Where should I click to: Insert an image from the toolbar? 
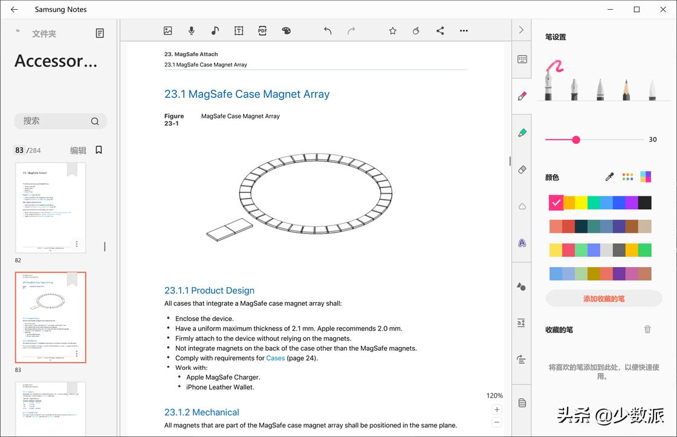[x=168, y=31]
